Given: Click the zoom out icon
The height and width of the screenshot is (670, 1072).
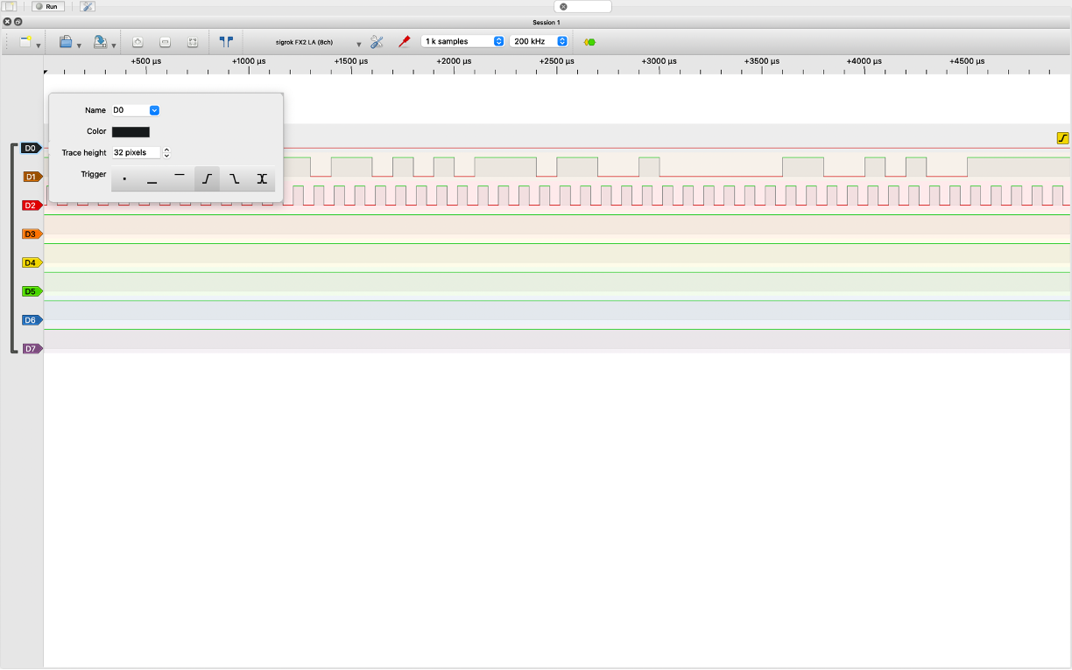Looking at the screenshot, I should coord(165,42).
